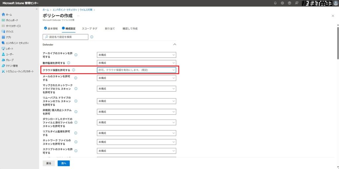Collapse the left sidebar with chevron icon
This screenshot has width=339, height=169.
tap(36, 9)
